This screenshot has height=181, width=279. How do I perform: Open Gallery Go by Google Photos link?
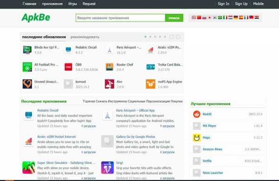(x=136, y=136)
